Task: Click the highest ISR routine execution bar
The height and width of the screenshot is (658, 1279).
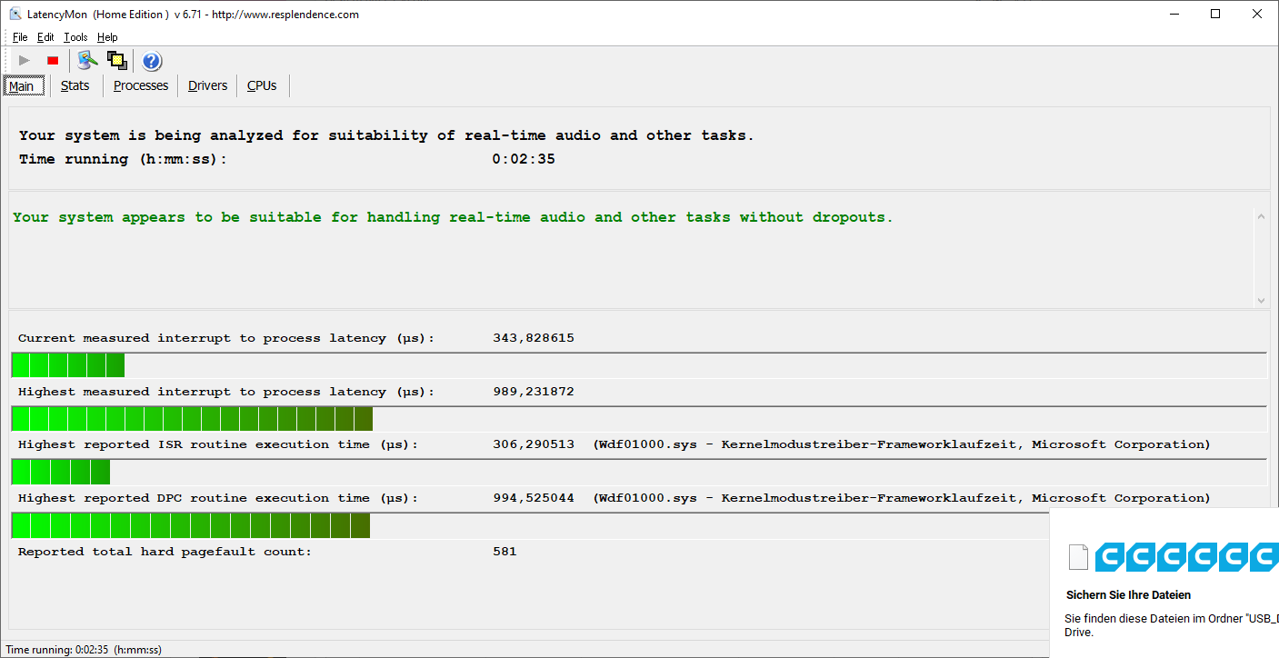Action: click(638, 472)
